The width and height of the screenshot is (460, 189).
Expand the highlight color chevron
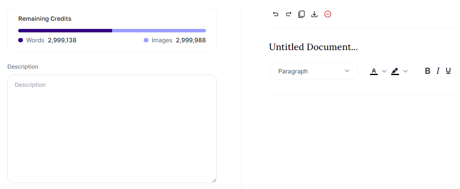405,71
